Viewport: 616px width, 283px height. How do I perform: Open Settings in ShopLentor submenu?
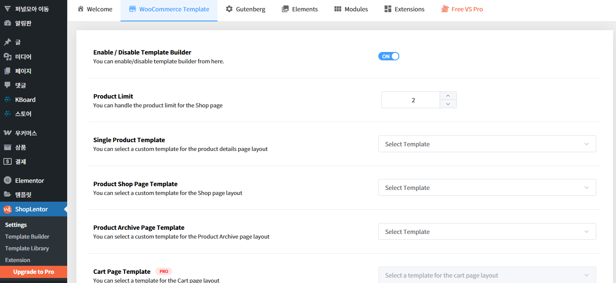16,225
